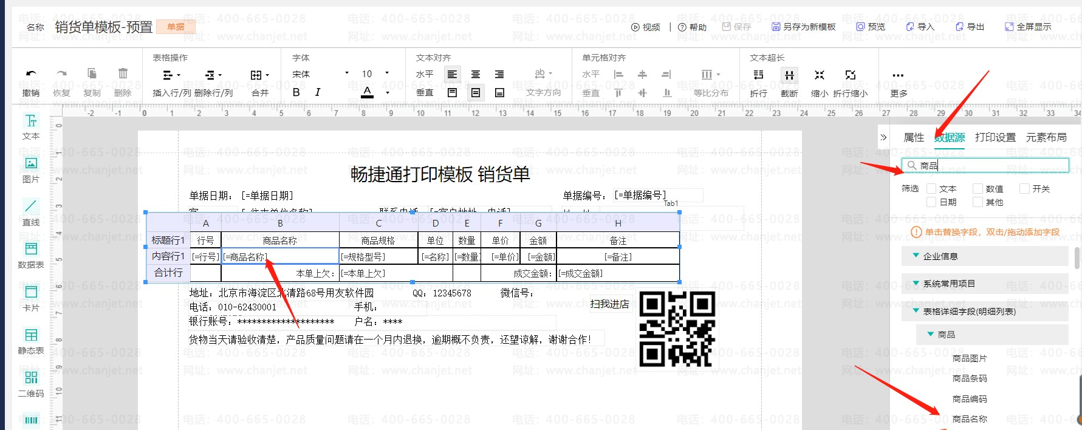Select the 截断 truncate text option

pos(789,82)
